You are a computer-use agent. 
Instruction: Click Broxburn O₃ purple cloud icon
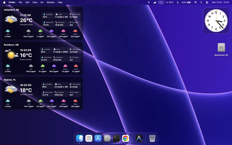(54, 66)
